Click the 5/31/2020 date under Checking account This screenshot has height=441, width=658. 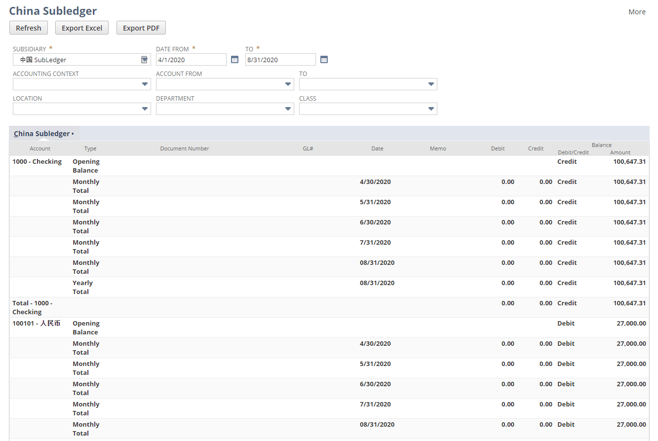tap(375, 202)
